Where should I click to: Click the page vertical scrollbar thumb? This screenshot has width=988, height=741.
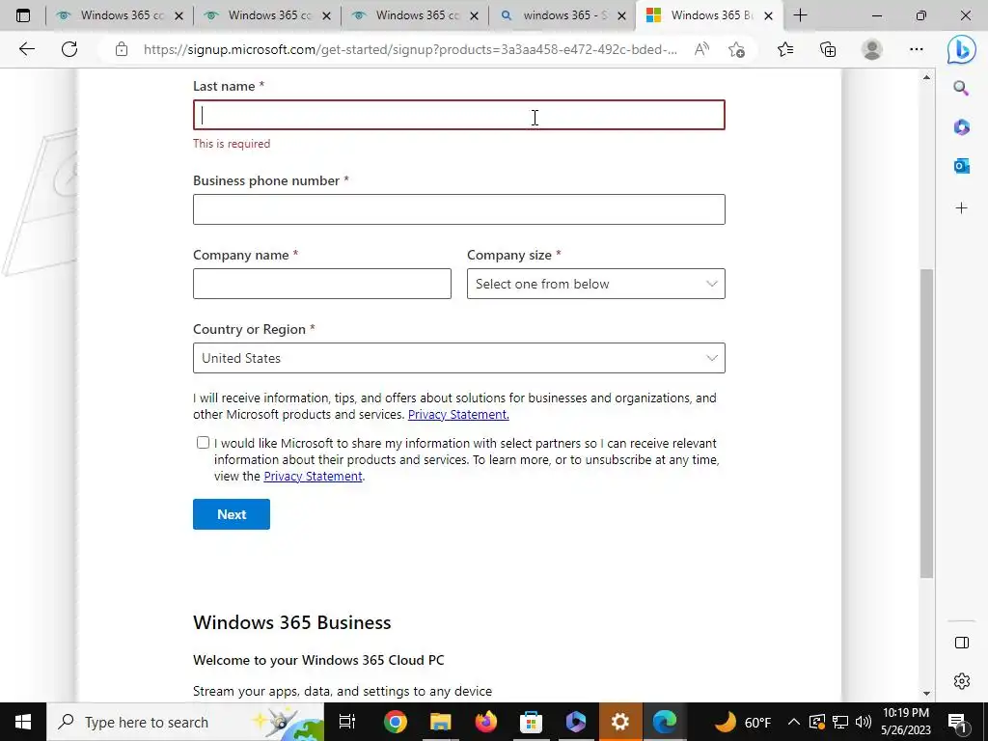tap(926, 424)
